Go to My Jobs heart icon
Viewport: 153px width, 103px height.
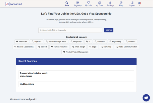pyautogui.click(x=89, y=3)
